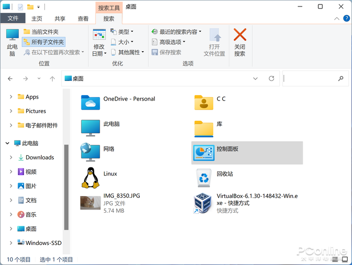Customize quick access toolbar dropdown arrow
This screenshot has width=352, height=265.
pyautogui.click(x=38, y=7)
